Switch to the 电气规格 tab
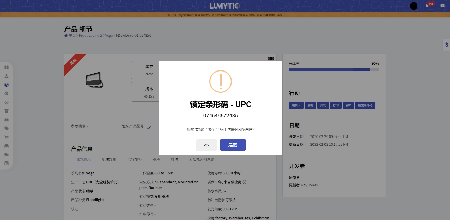Screen dimensions: 450x220 click(134, 159)
